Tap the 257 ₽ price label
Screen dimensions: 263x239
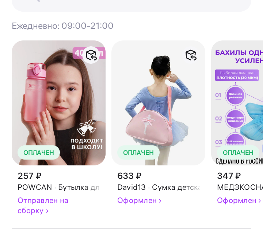pos(30,176)
